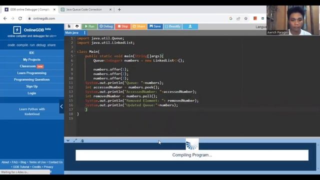Open Learn Python with KodeKloud ad

32,111
